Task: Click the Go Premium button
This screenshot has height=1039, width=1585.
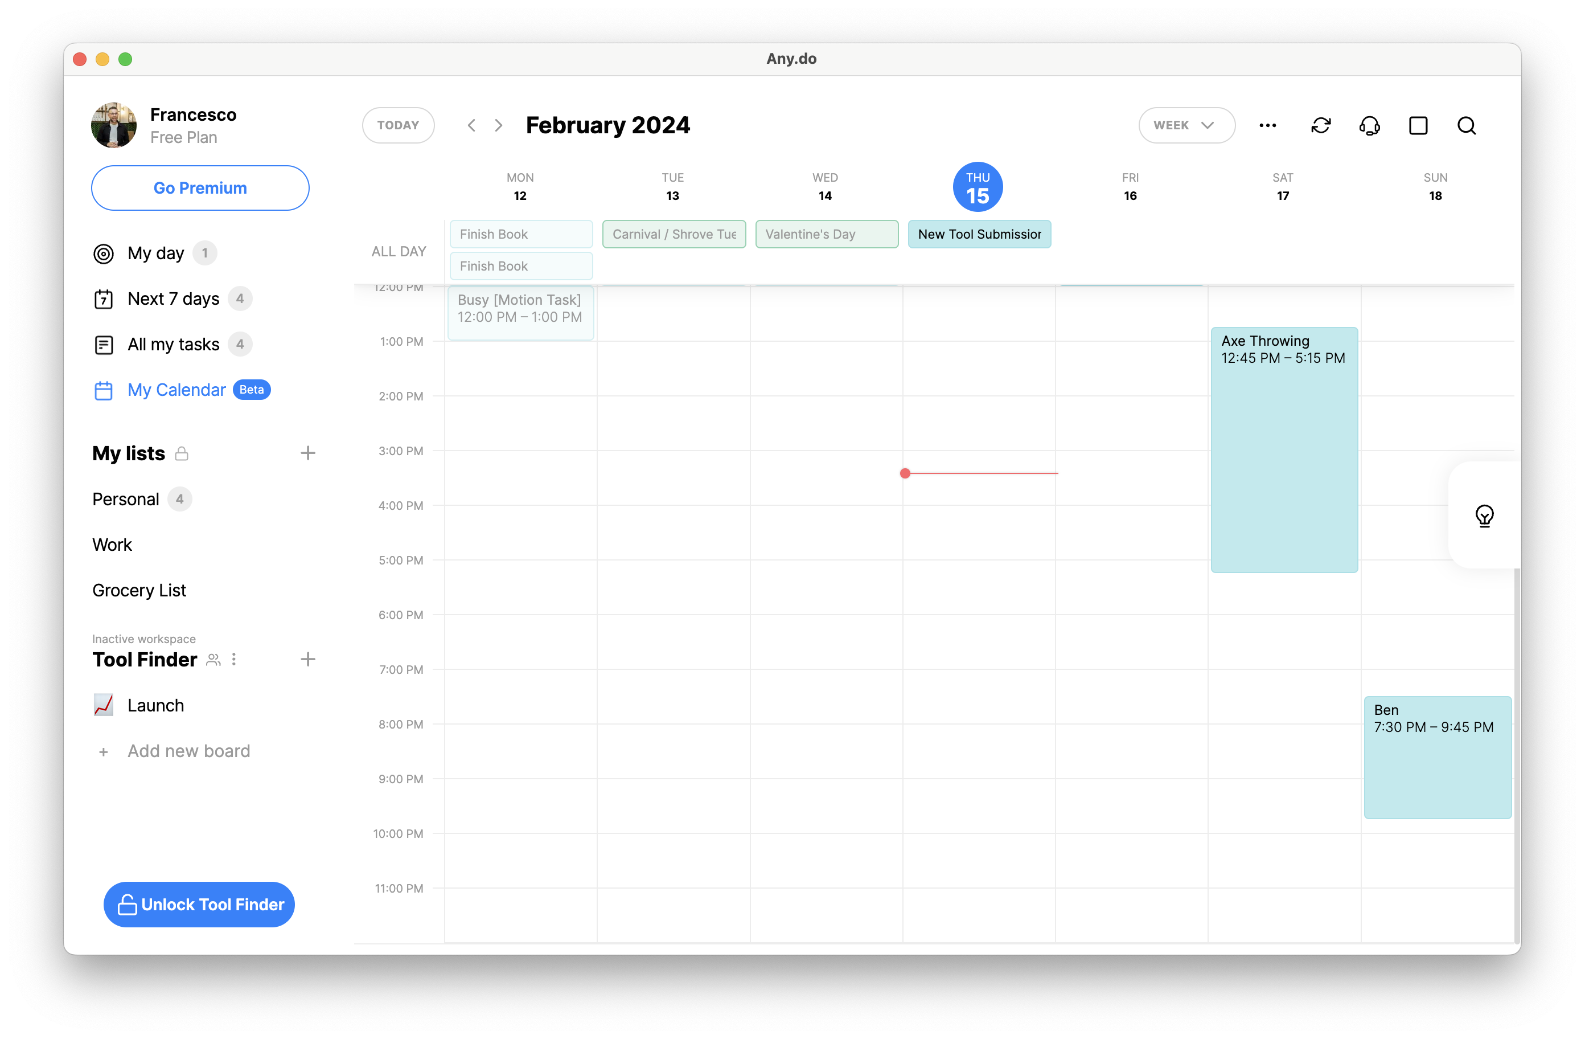Action: [x=200, y=188]
